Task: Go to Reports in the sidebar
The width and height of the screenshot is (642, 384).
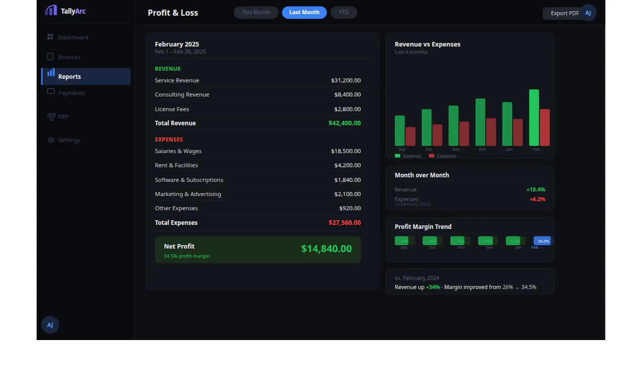Action: pos(86,76)
